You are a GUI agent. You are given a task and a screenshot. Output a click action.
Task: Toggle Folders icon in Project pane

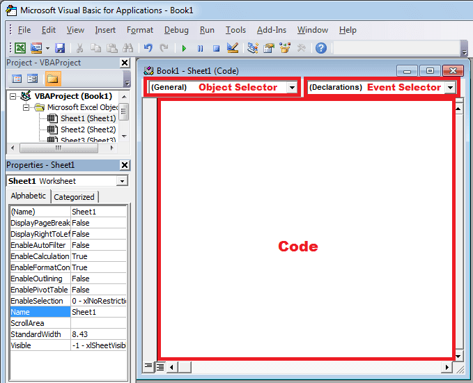click(x=53, y=79)
